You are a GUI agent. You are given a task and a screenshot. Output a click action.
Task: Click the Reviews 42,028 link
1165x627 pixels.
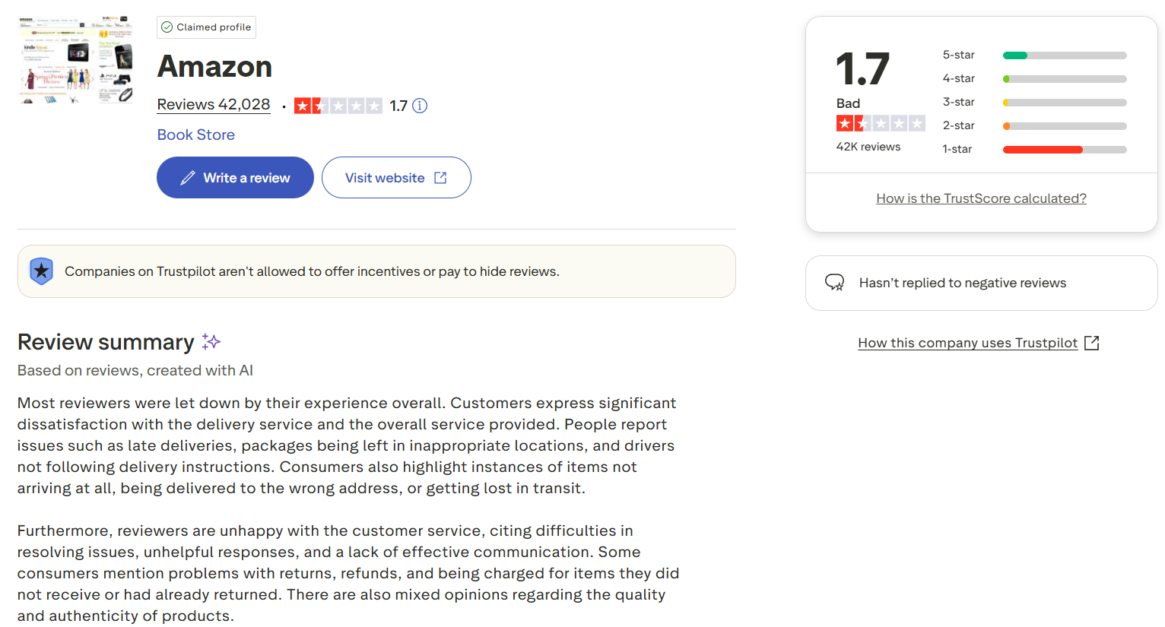[214, 105]
